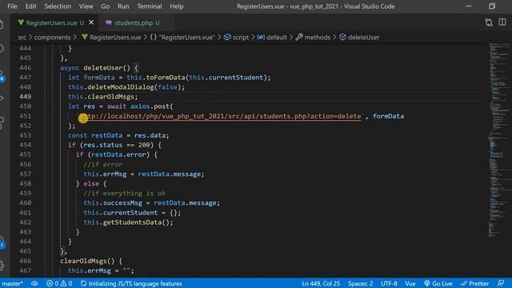This screenshot has width=512, height=288.
Task: Click line number 449 in gutter
Action: (25, 97)
